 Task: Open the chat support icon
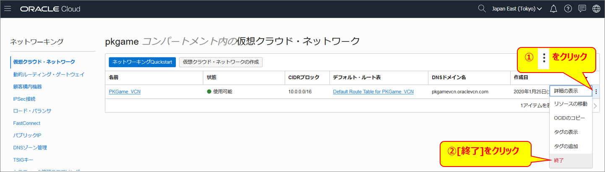coord(582,8)
